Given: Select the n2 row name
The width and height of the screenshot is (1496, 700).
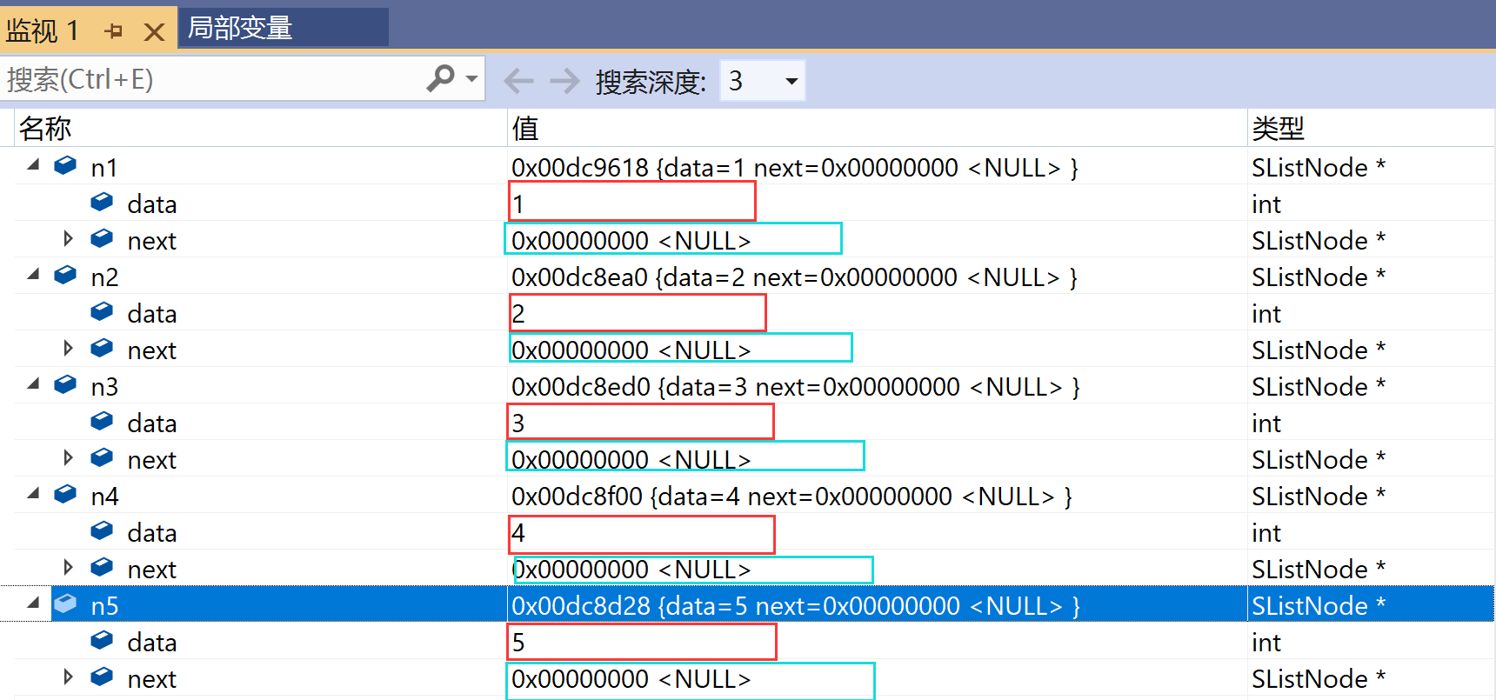Looking at the screenshot, I should tap(104, 277).
